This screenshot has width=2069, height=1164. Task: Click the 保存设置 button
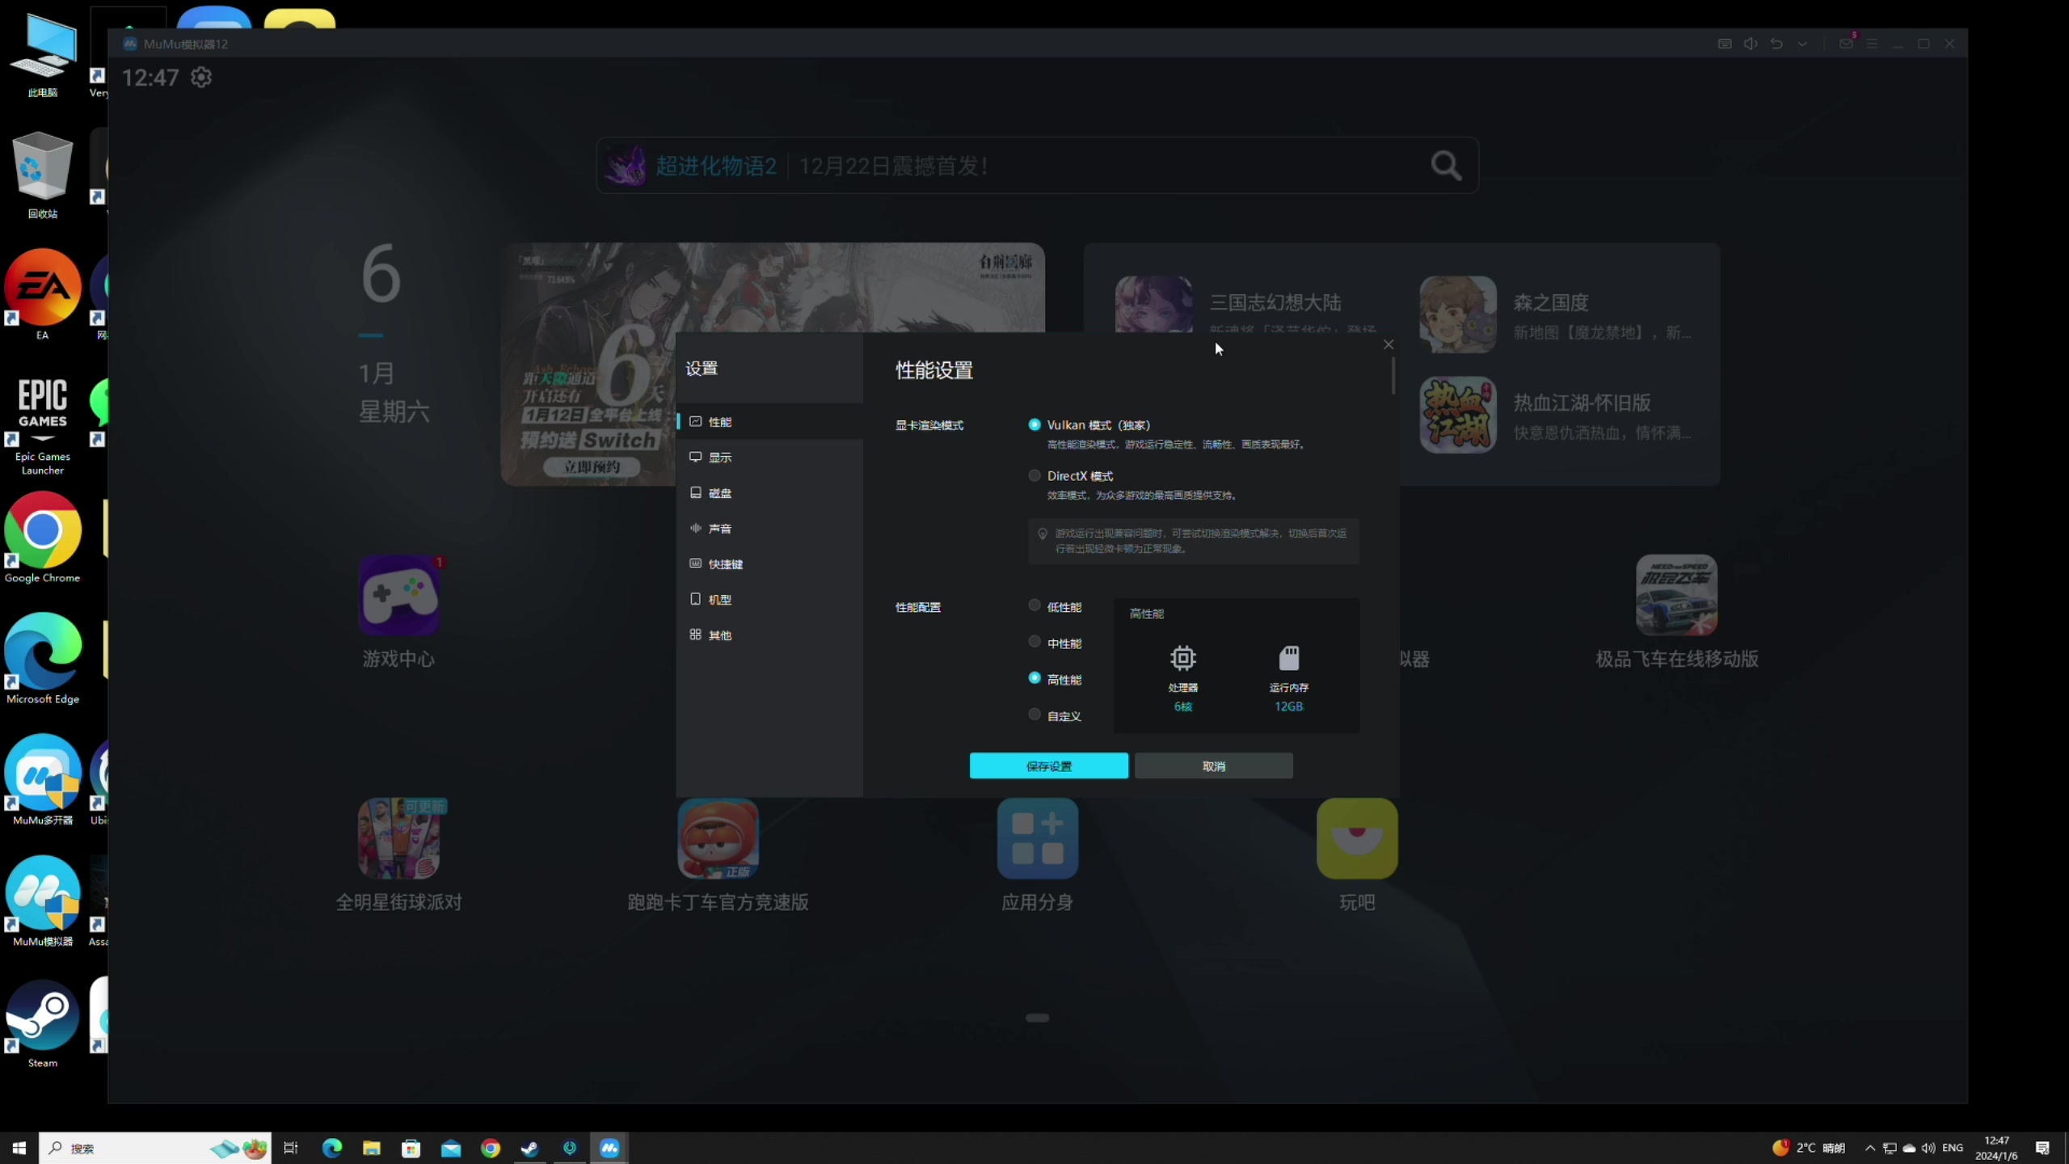1049,766
